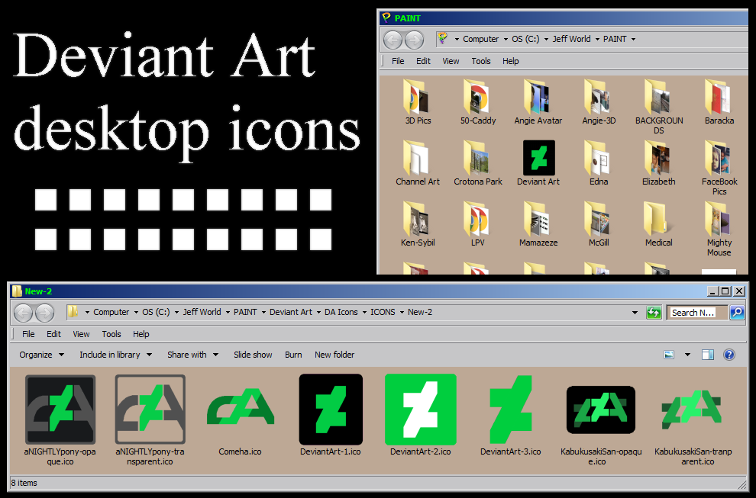Go back in the New-2 window
Viewport: 756px width, 498px height.
coord(23,313)
